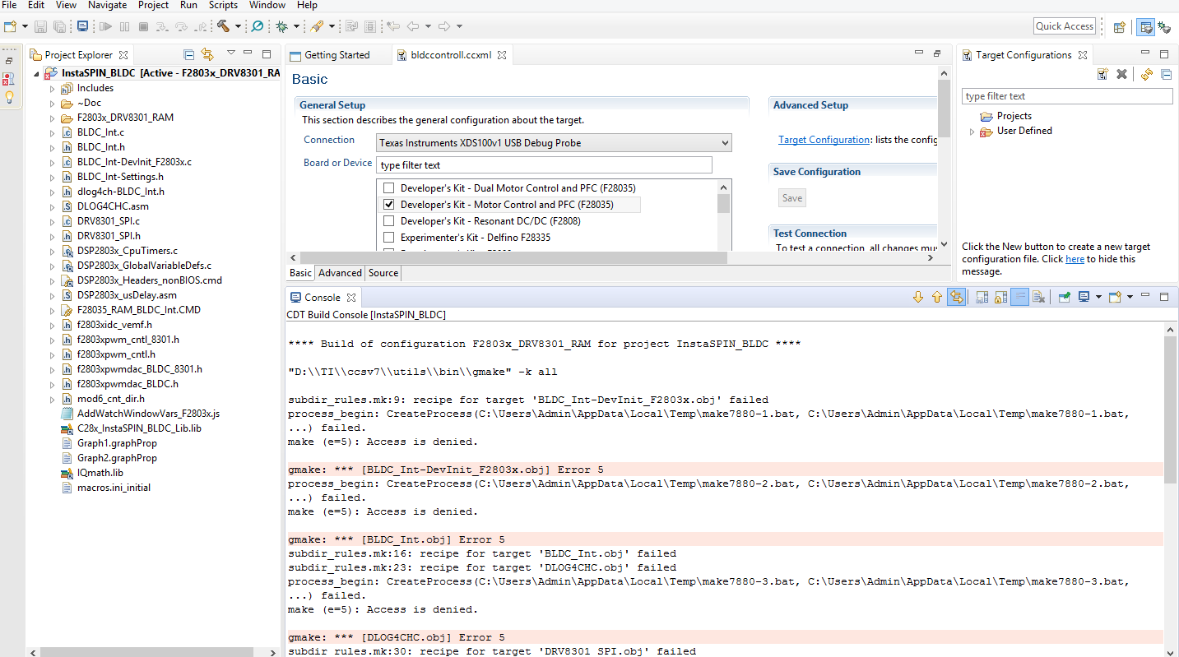Click the Build hammer icon
The height and width of the screenshot is (657, 1179).
[223, 26]
